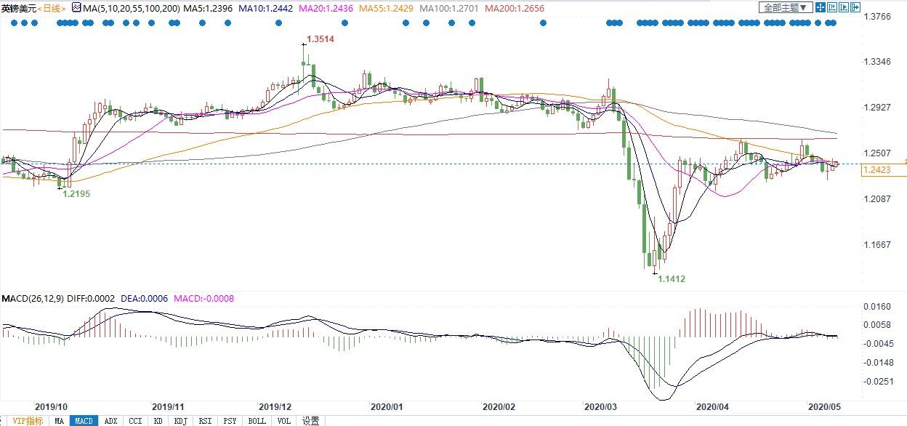Click the 2019/11 date axis label
The height and width of the screenshot is (426, 907).
[x=169, y=406]
